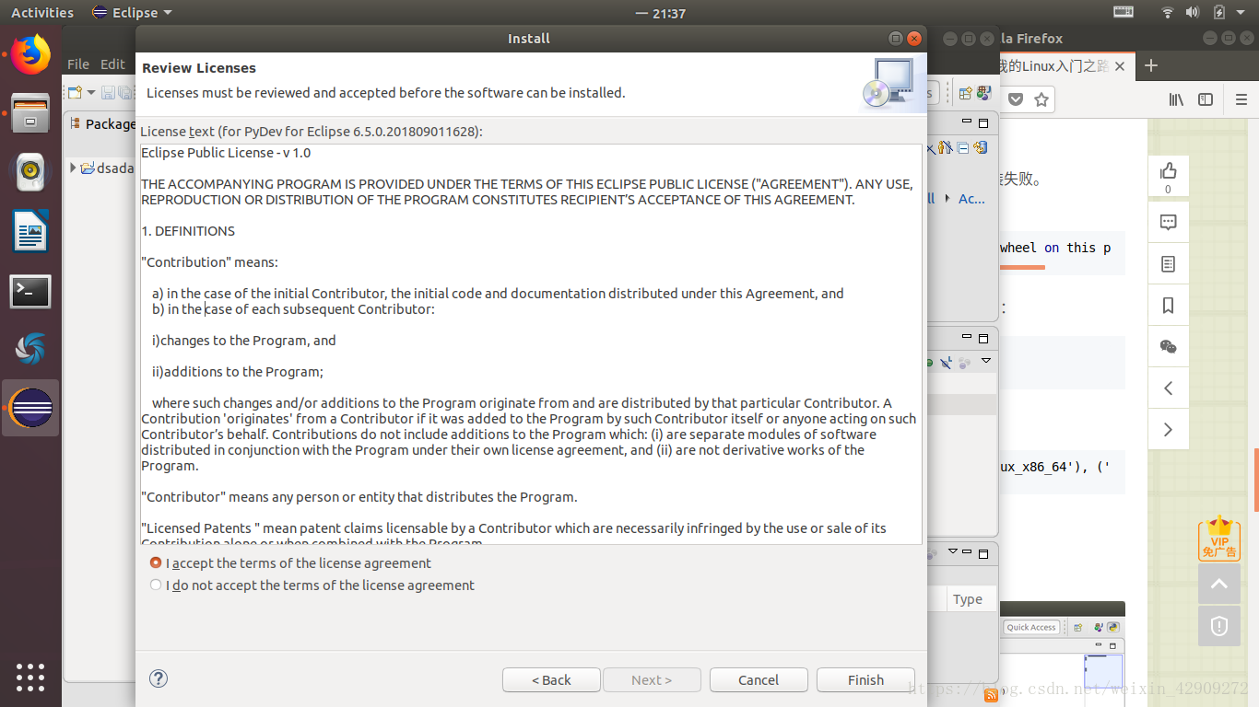The height and width of the screenshot is (707, 1259).
Task: Save page to Pocket in Firefox
Action: click(1015, 99)
